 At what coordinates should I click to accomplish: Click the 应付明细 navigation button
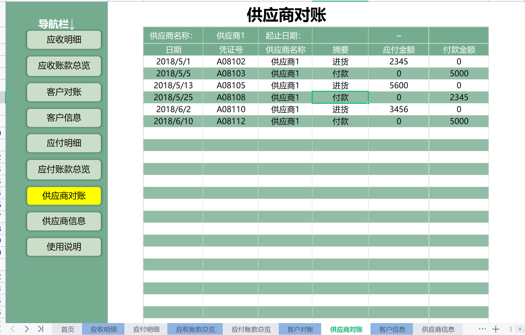click(64, 143)
